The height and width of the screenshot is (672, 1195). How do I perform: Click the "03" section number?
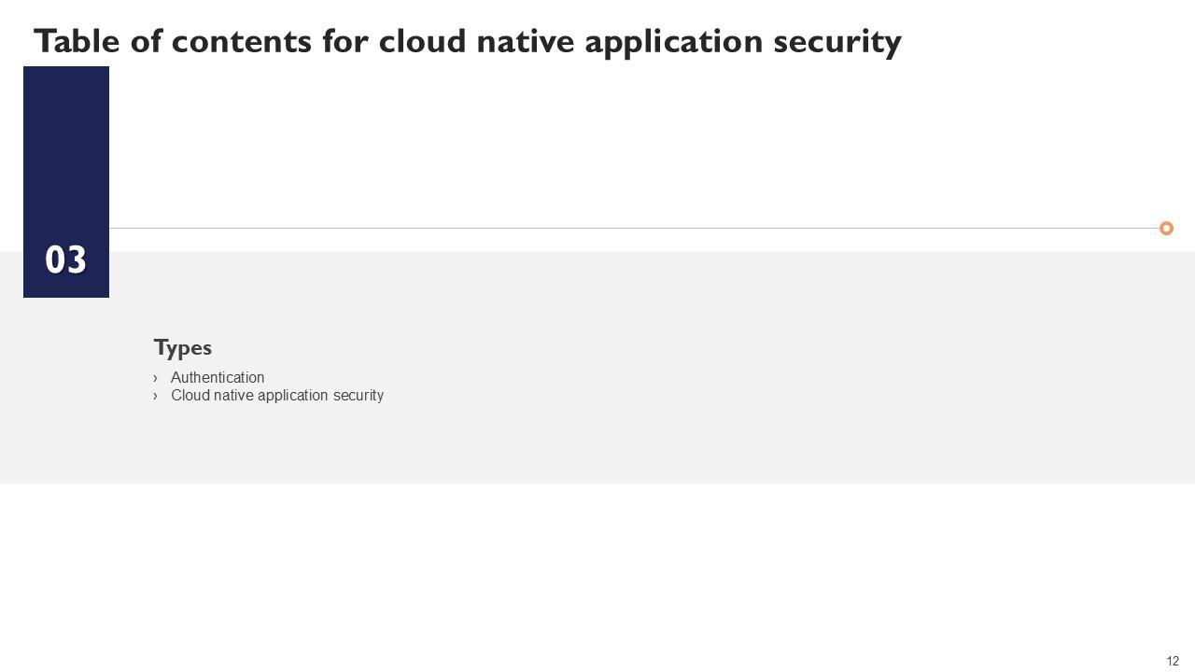click(65, 260)
